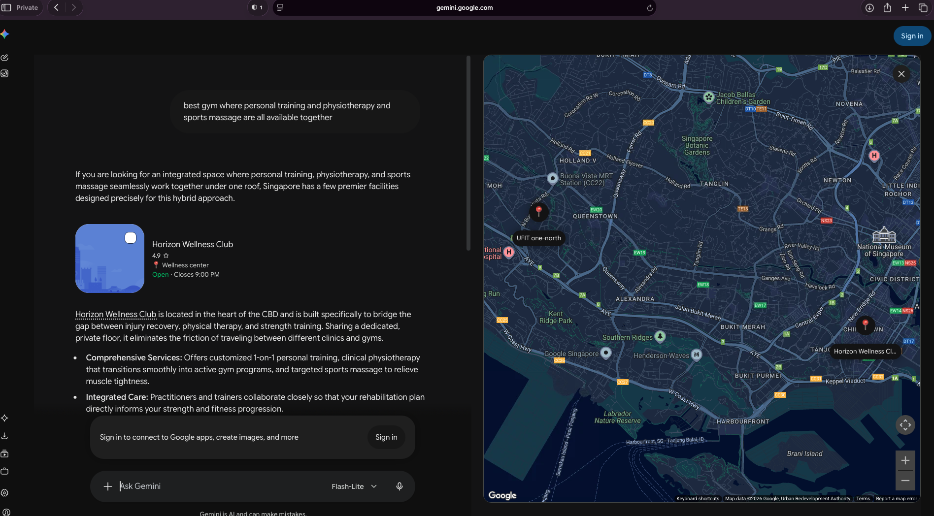Open the privacy shield tracker report
The height and width of the screenshot is (516, 934).
(257, 7)
